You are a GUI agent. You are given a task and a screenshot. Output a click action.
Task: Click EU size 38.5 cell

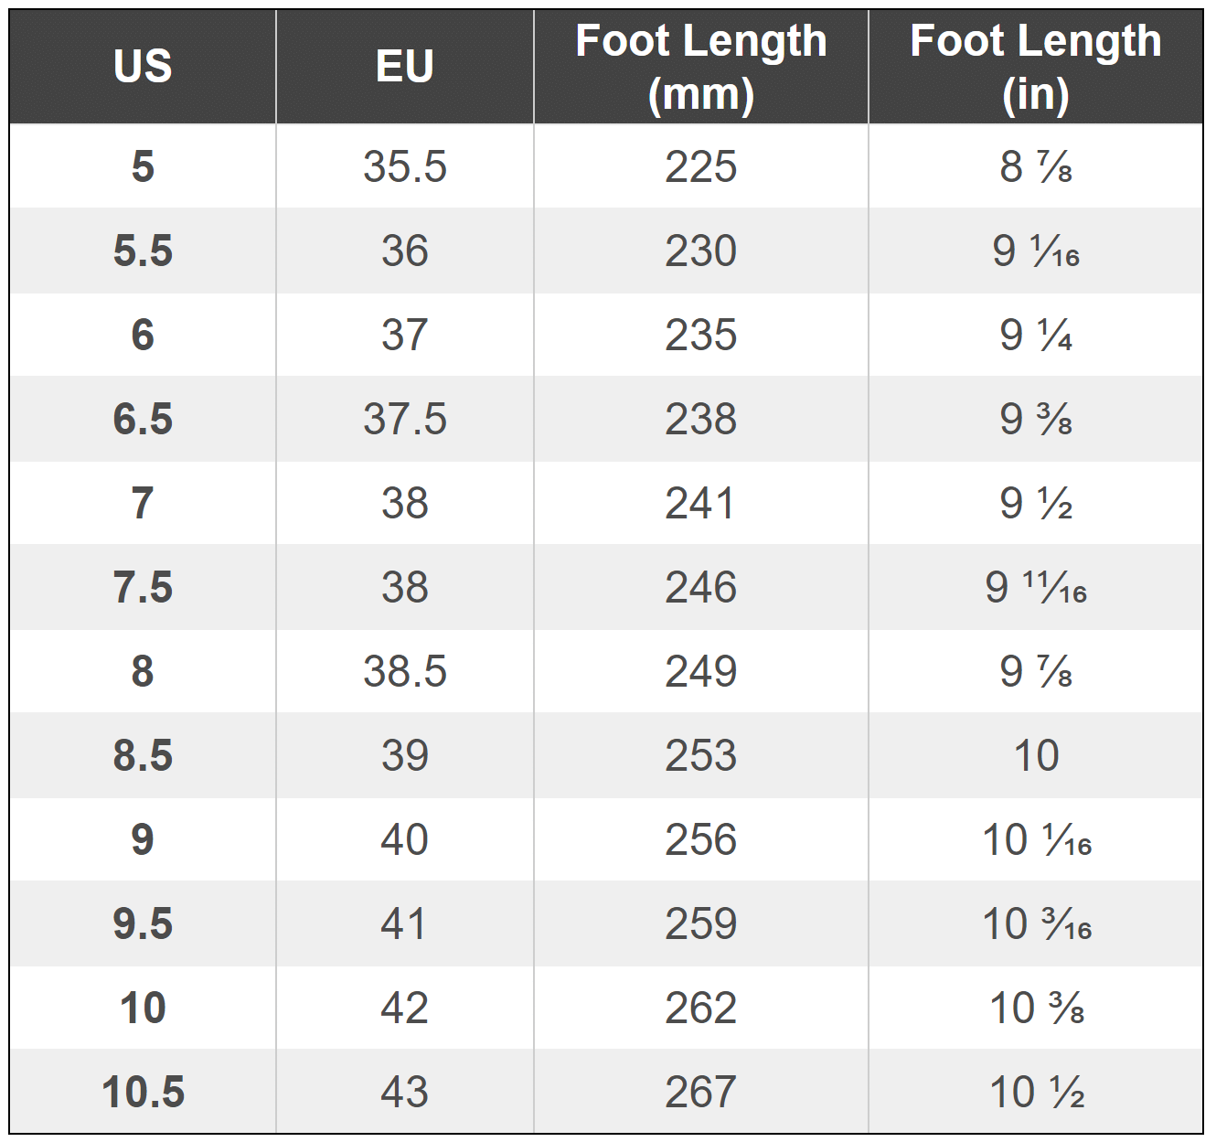(404, 671)
